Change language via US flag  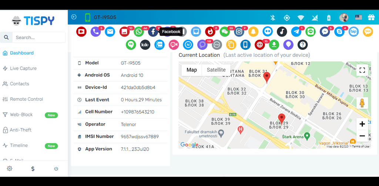coord(358,17)
